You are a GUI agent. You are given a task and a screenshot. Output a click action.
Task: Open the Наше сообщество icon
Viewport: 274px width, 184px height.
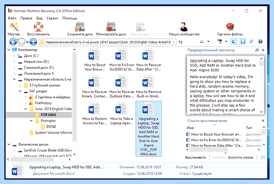click(184, 27)
